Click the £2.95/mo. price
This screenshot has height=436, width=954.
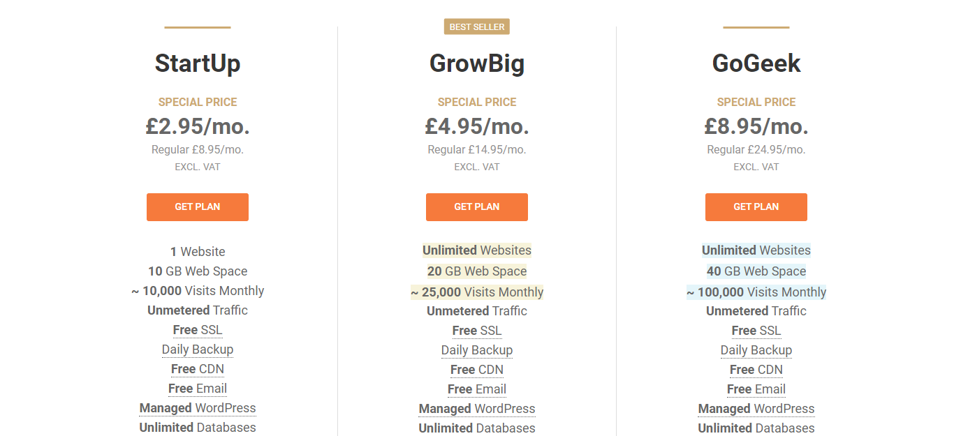coord(198,126)
